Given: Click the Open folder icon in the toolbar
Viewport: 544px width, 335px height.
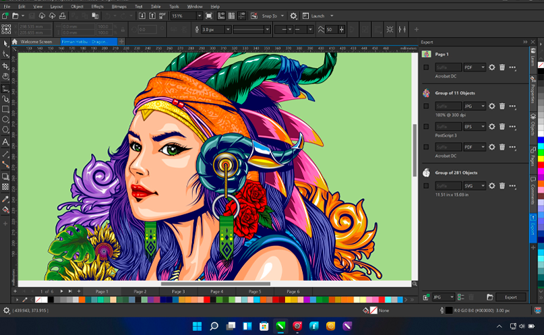Looking at the screenshot, I should 16,16.
